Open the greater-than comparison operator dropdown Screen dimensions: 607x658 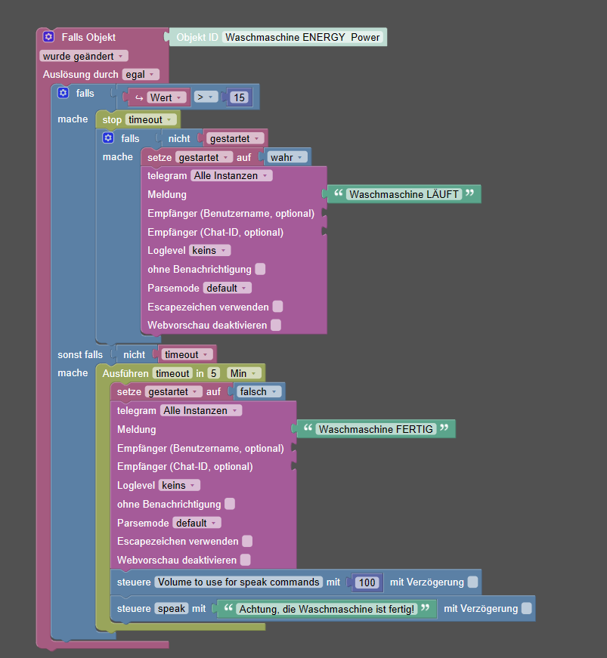point(206,97)
